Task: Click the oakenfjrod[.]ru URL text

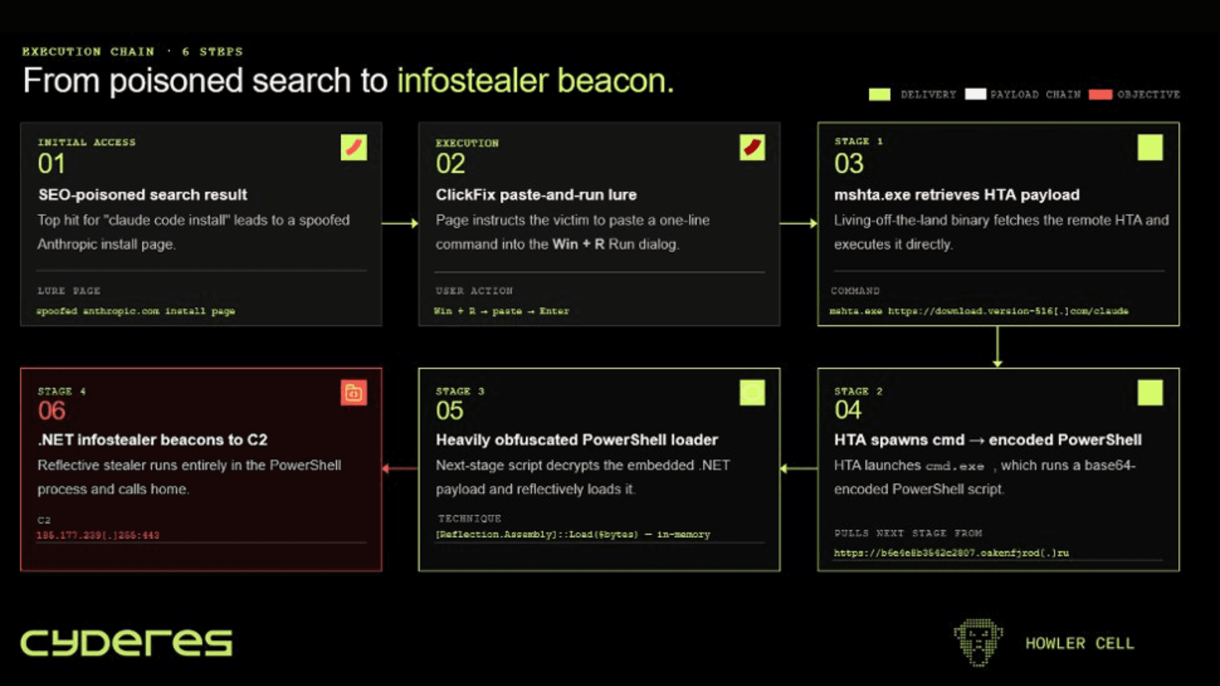Action: 951,553
